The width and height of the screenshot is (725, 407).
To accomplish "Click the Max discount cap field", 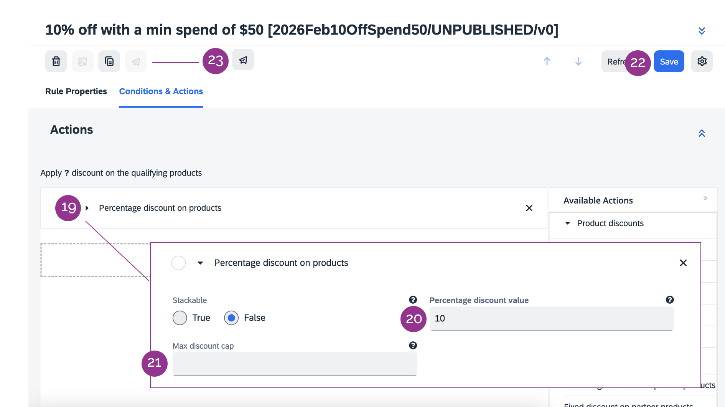I will coord(295,364).
